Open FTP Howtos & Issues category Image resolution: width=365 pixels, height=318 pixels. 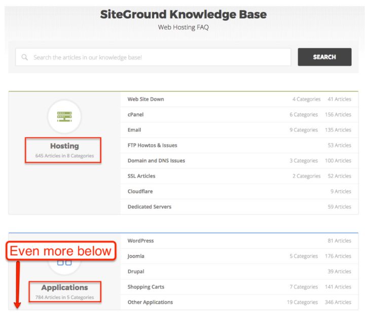pyautogui.click(x=152, y=146)
